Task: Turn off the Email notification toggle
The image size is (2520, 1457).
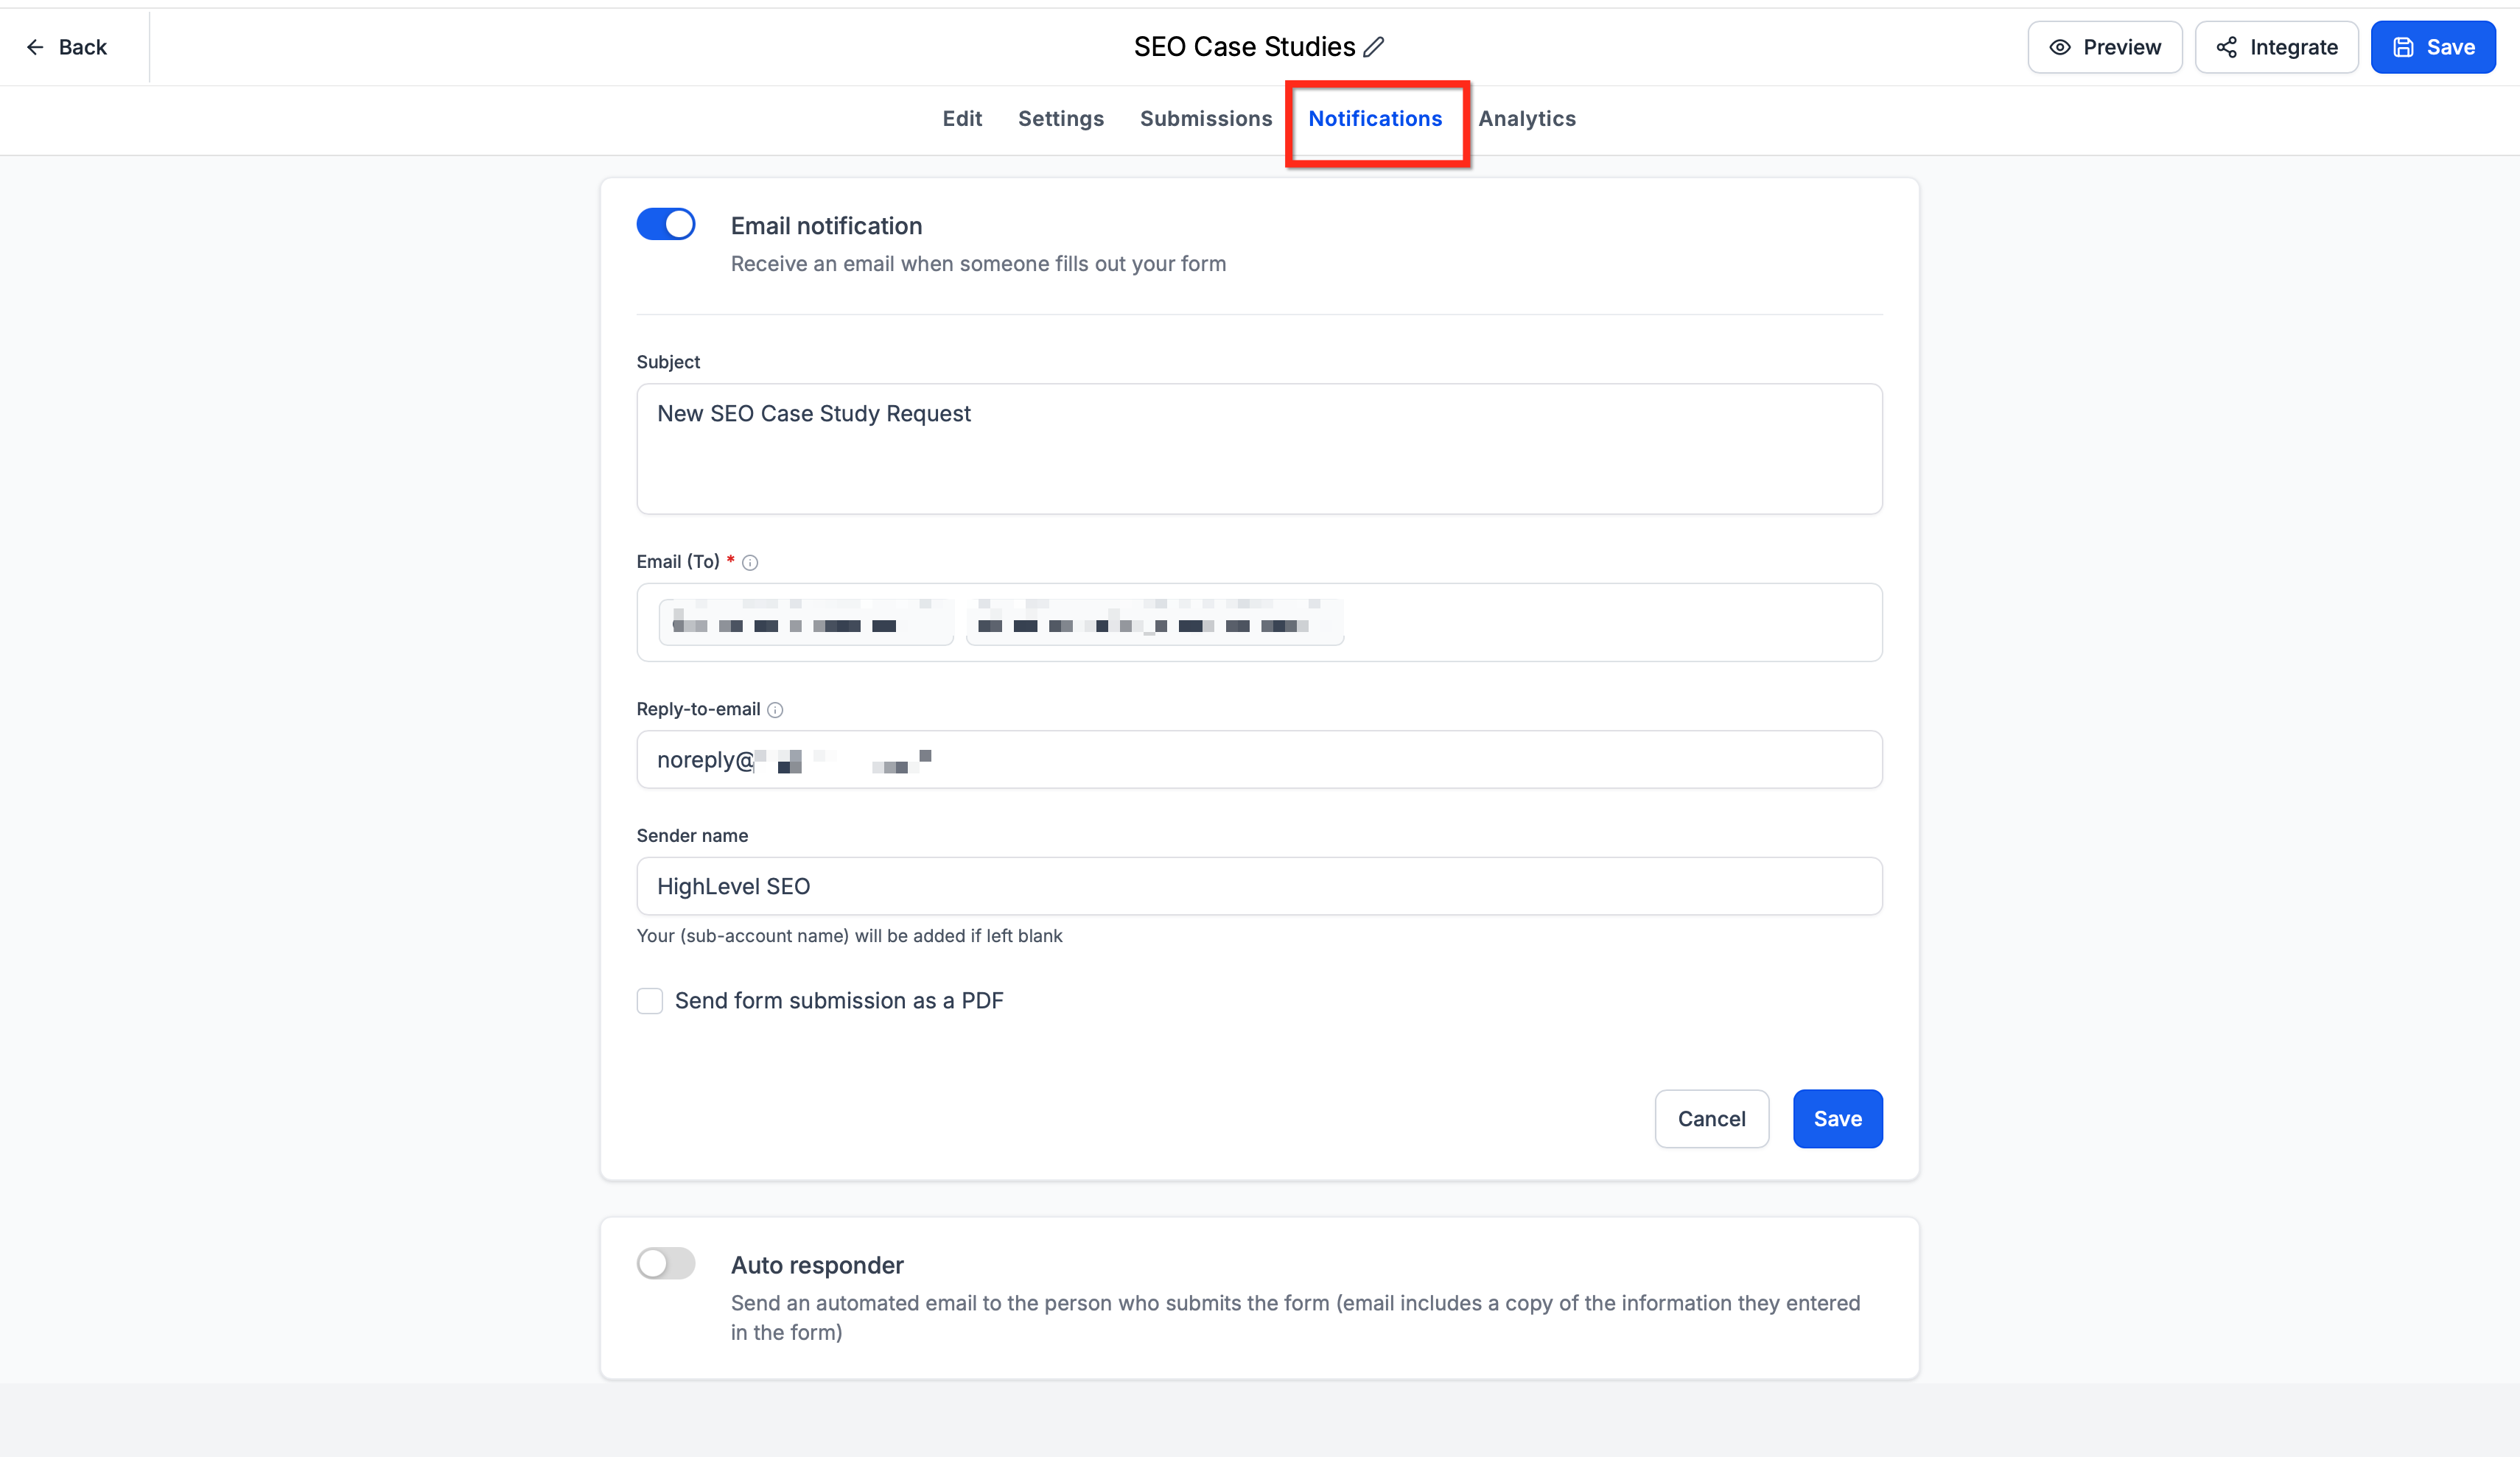Action: pyautogui.click(x=666, y=224)
